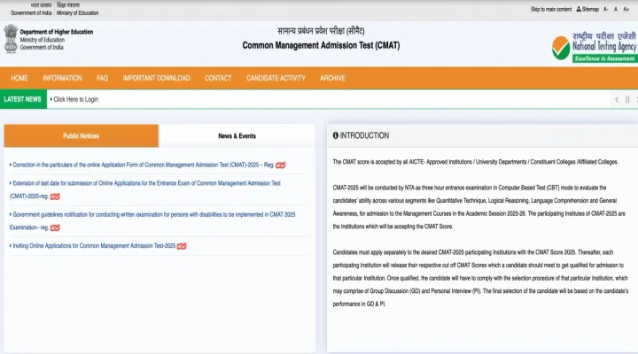Open the INFORMATION menu

tap(62, 78)
